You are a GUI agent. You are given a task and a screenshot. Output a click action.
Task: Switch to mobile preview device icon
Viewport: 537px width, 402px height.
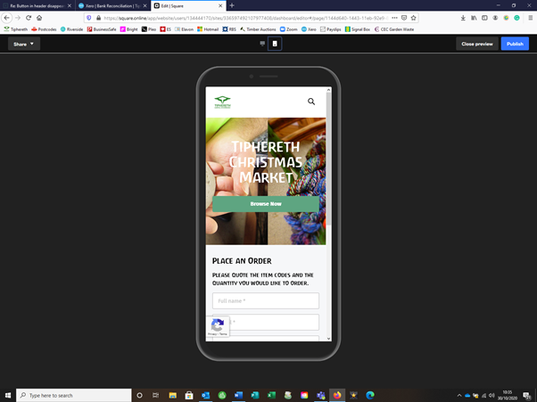pos(275,43)
